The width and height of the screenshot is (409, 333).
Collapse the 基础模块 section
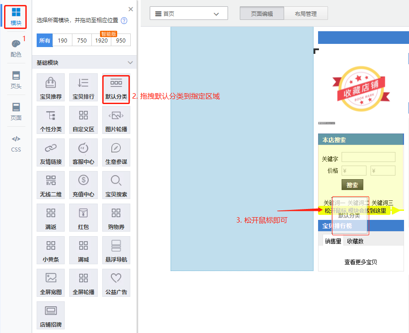pos(130,62)
